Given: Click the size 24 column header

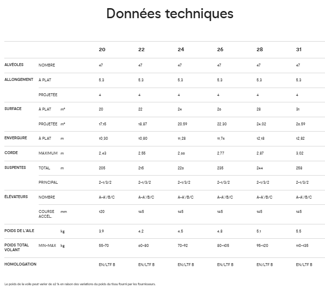Looking at the screenshot, I should click(x=181, y=50).
